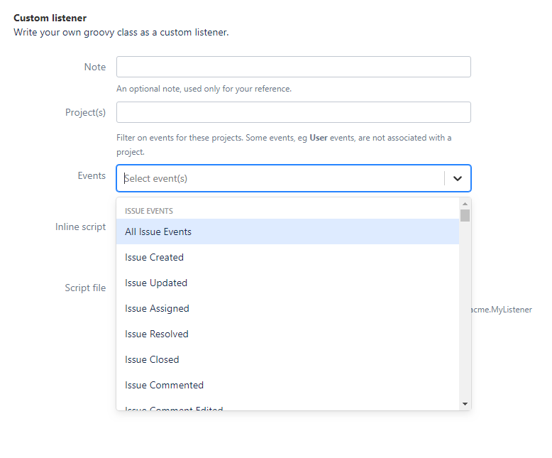Click the Project(s) field label
The image size is (552, 458).
(x=85, y=112)
